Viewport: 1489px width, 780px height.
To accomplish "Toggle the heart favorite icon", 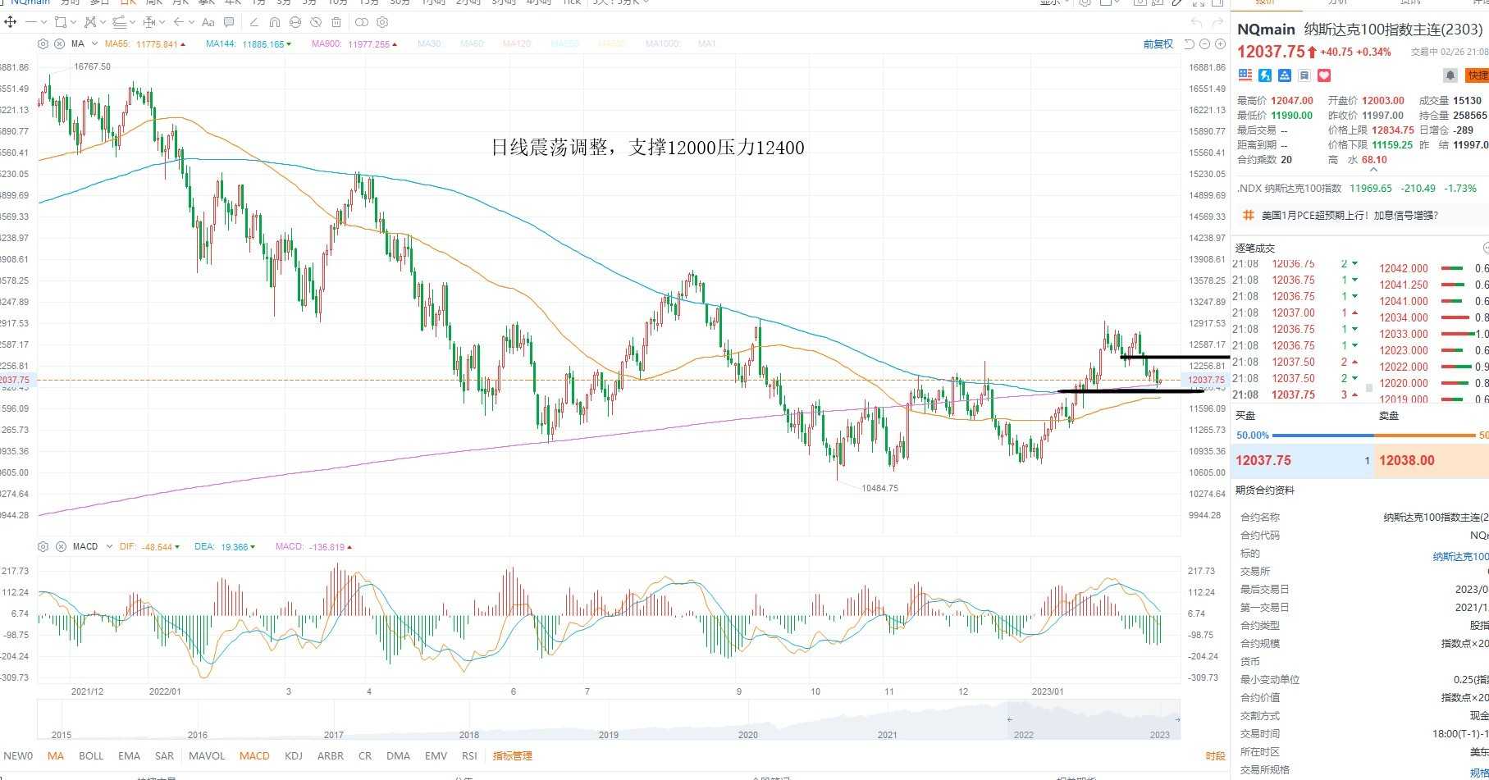I will [1324, 75].
